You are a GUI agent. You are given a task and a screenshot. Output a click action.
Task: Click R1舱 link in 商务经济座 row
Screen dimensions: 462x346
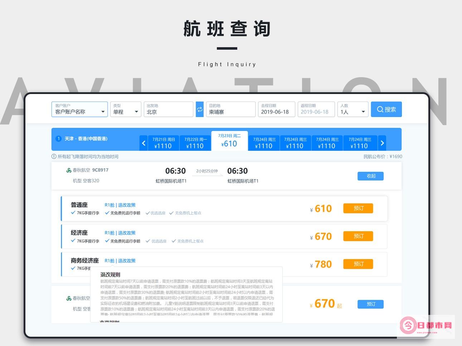[110, 261]
